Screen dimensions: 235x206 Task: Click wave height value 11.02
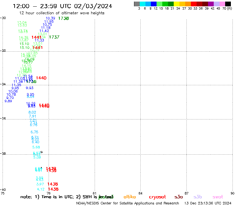[x=20, y=78]
